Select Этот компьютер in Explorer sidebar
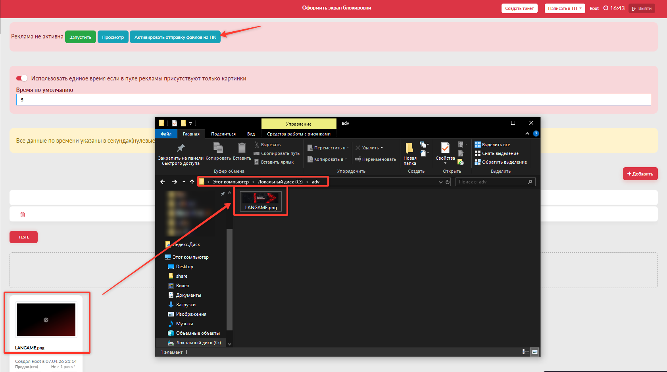This screenshot has height=372, width=667. pos(187,257)
